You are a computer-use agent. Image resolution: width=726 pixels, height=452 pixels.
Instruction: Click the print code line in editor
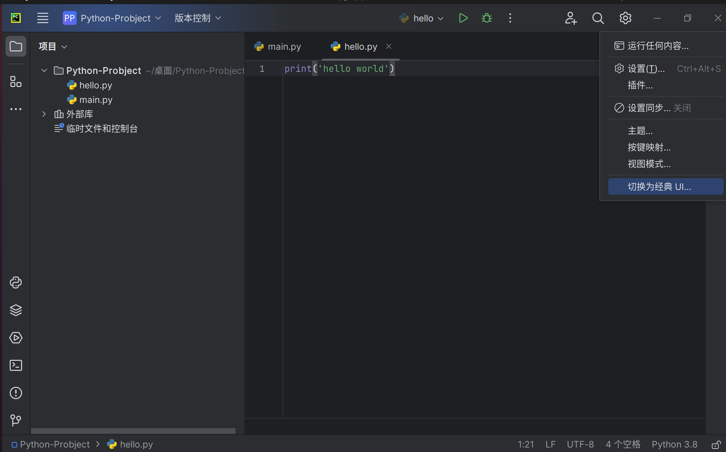tap(339, 69)
